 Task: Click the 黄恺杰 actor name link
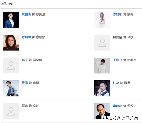coord(26,14)
